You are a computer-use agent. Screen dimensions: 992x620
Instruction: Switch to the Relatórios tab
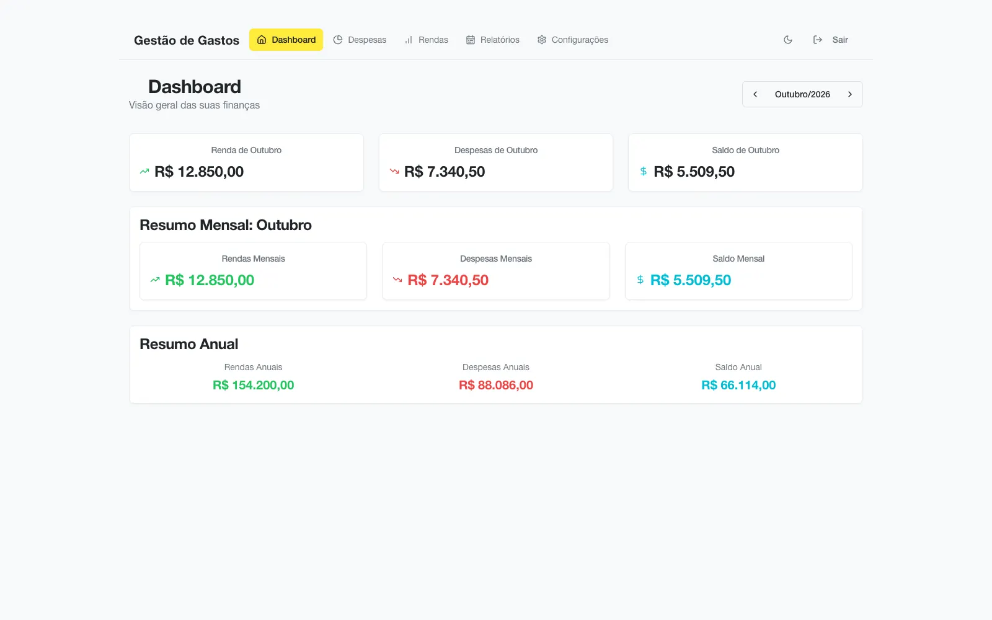click(x=493, y=40)
